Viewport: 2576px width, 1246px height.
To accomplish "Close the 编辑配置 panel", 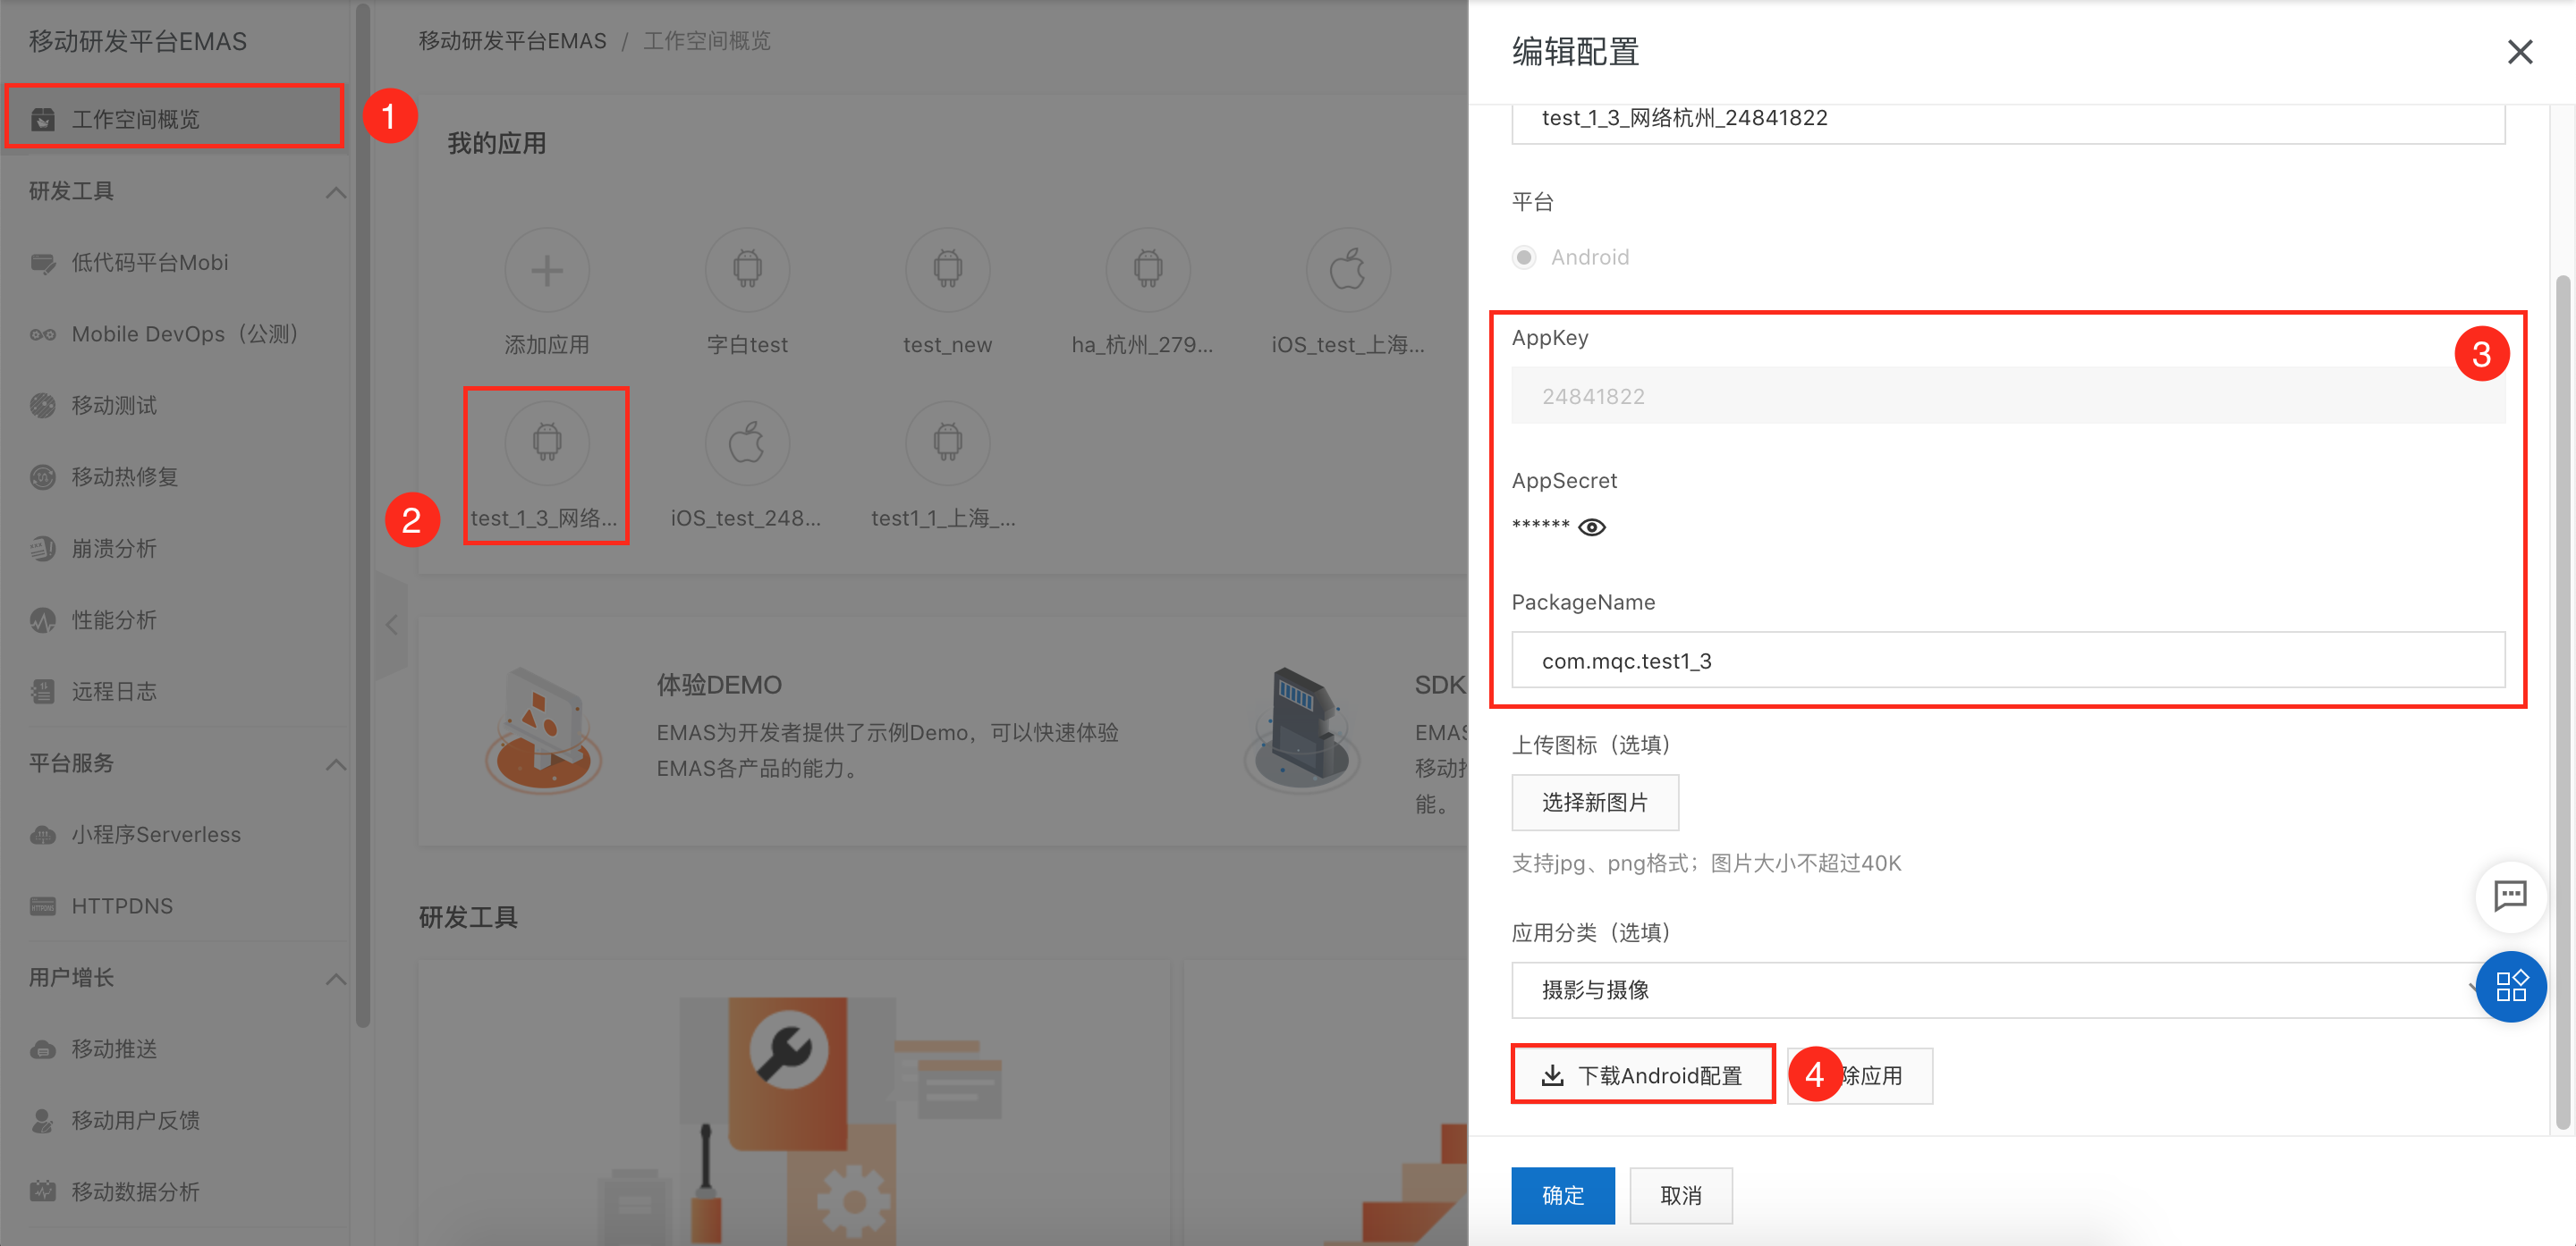I will tap(2520, 52).
